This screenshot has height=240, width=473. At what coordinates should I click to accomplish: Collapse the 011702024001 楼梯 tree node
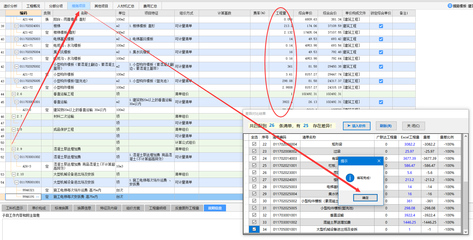(x=16, y=26)
